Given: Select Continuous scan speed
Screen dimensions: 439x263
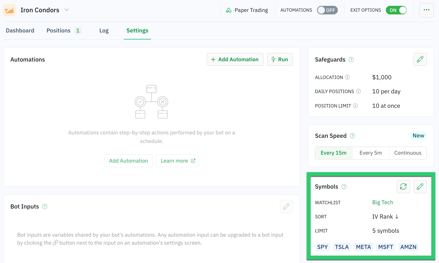Looking at the screenshot, I should pos(408,153).
